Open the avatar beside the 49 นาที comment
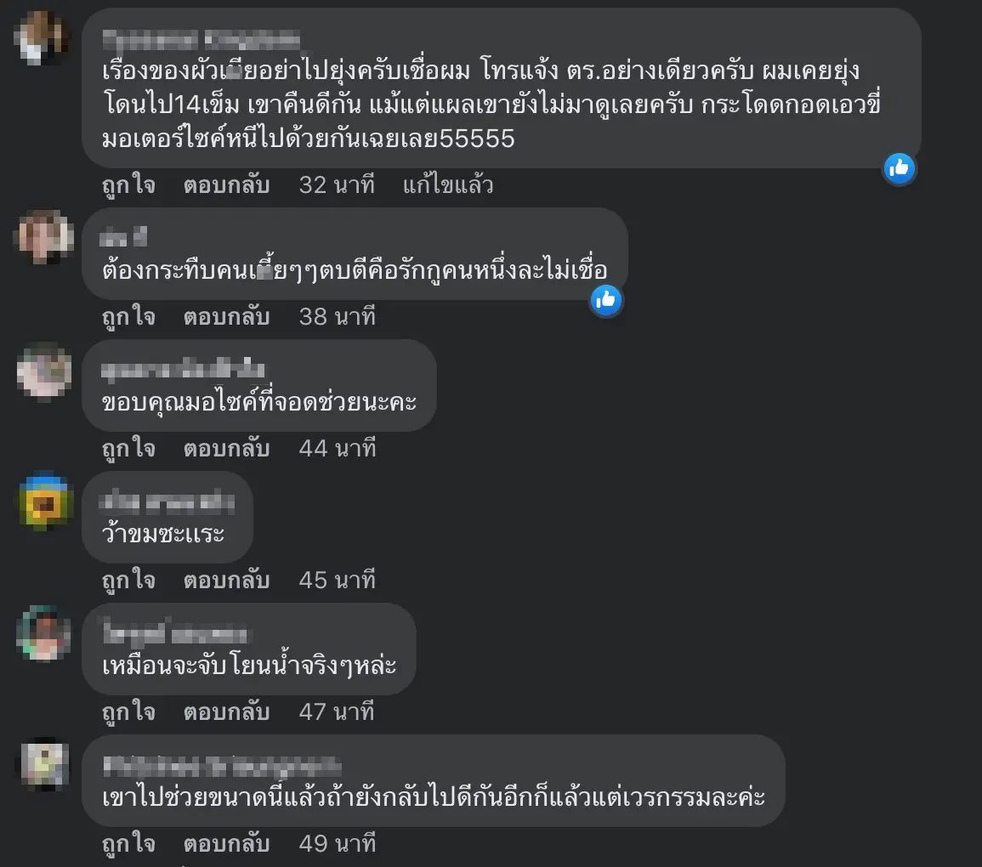 [x=43, y=765]
